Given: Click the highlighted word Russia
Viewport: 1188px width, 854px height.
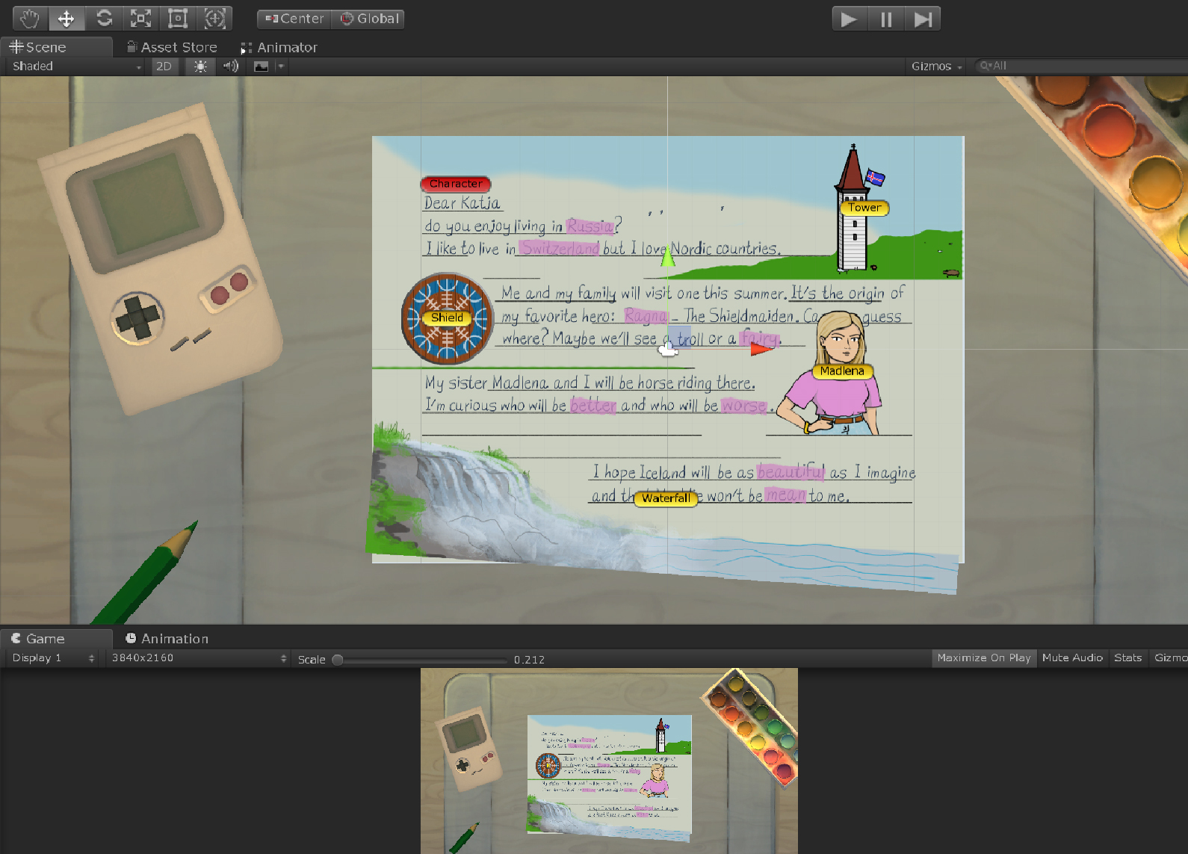Looking at the screenshot, I should (x=590, y=226).
